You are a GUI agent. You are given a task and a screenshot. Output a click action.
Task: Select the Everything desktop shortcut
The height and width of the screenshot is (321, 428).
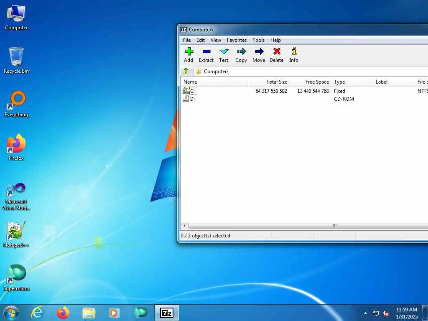pyautogui.click(x=16, y=104)
